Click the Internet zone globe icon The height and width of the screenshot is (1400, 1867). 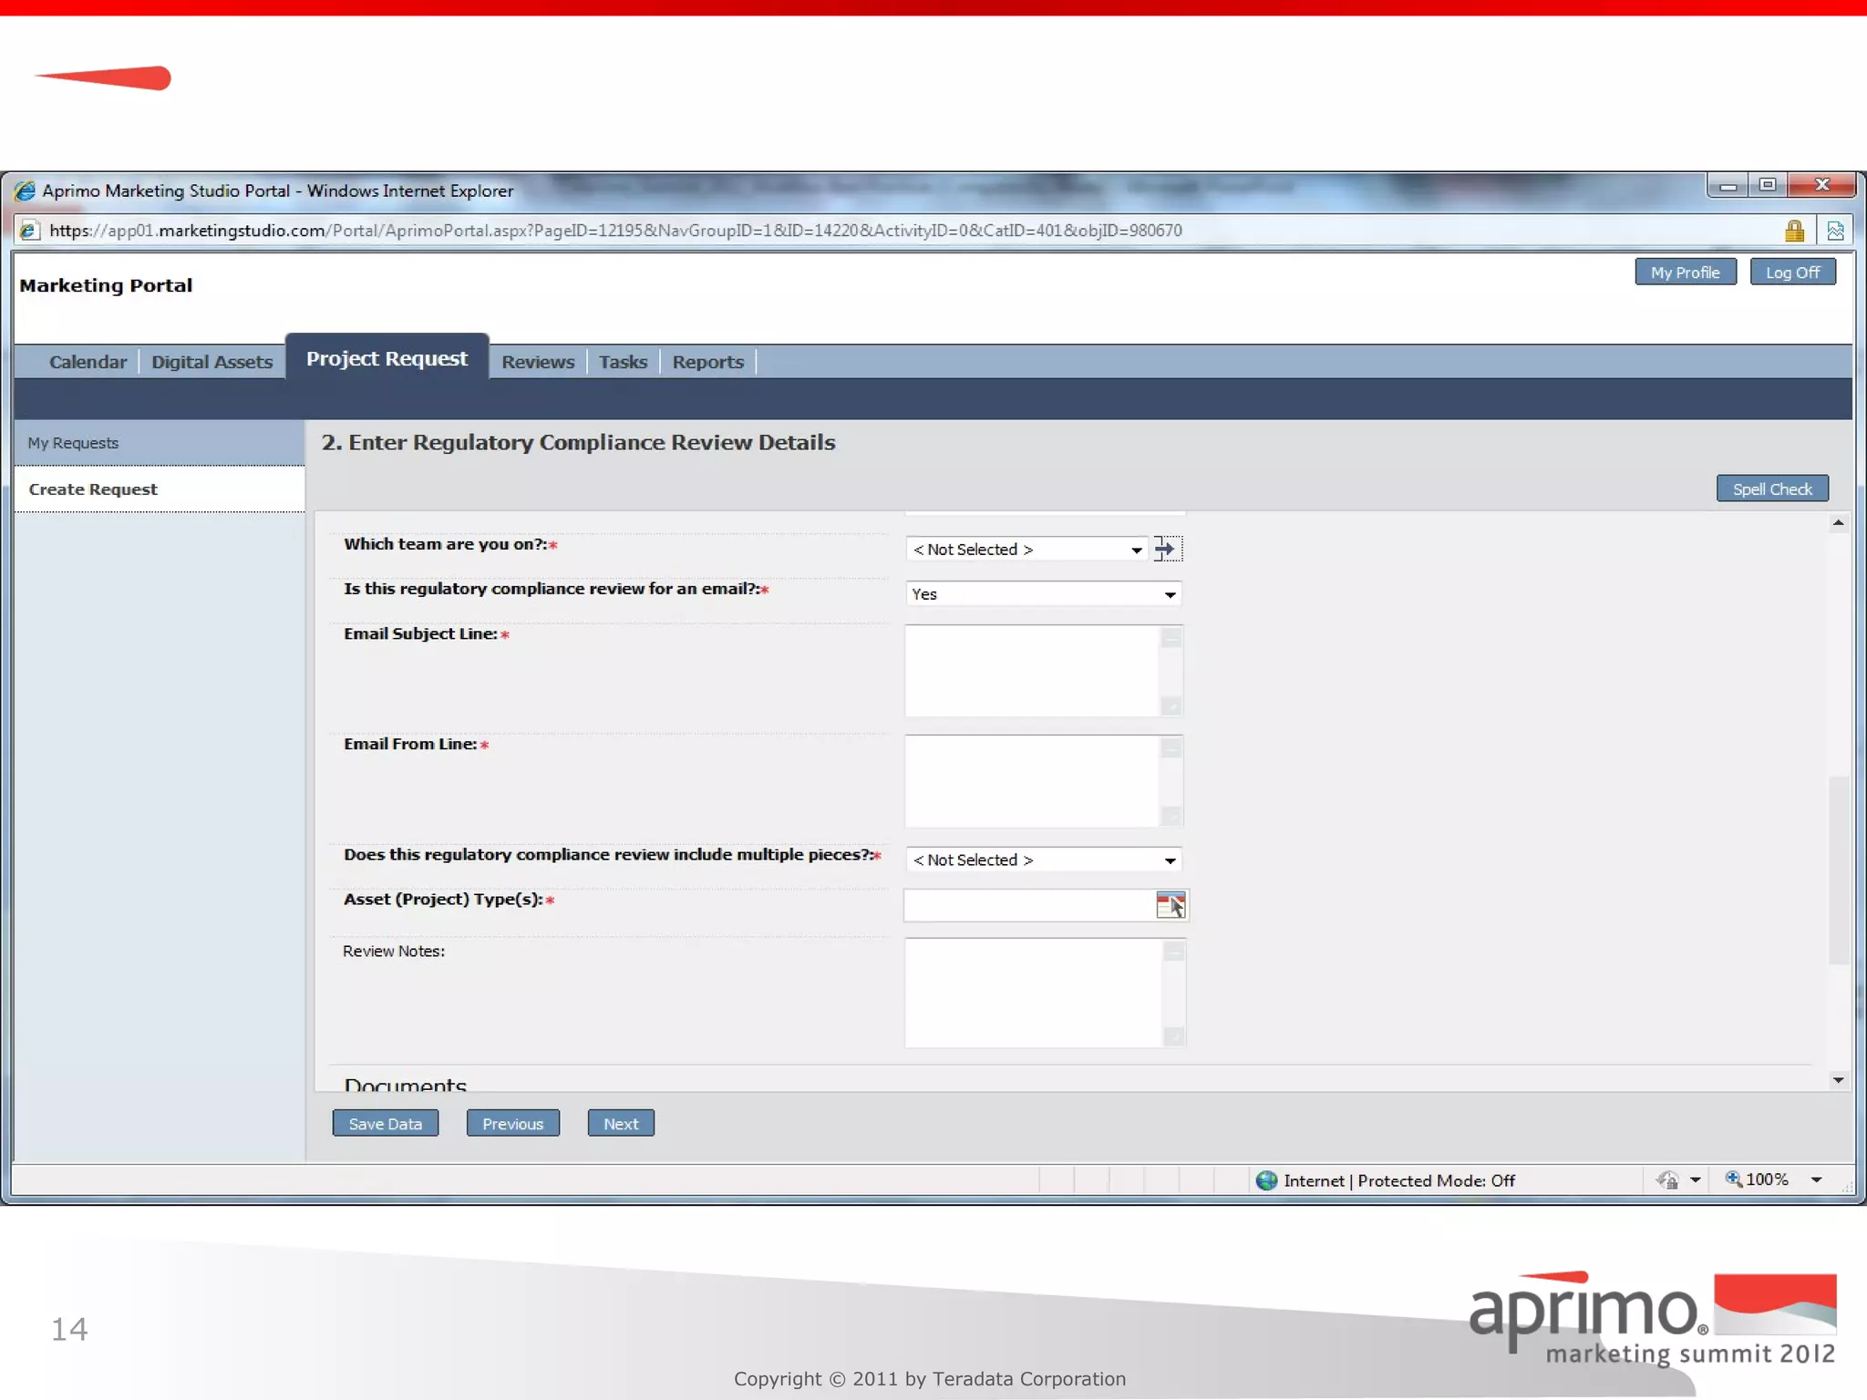1266,1180
